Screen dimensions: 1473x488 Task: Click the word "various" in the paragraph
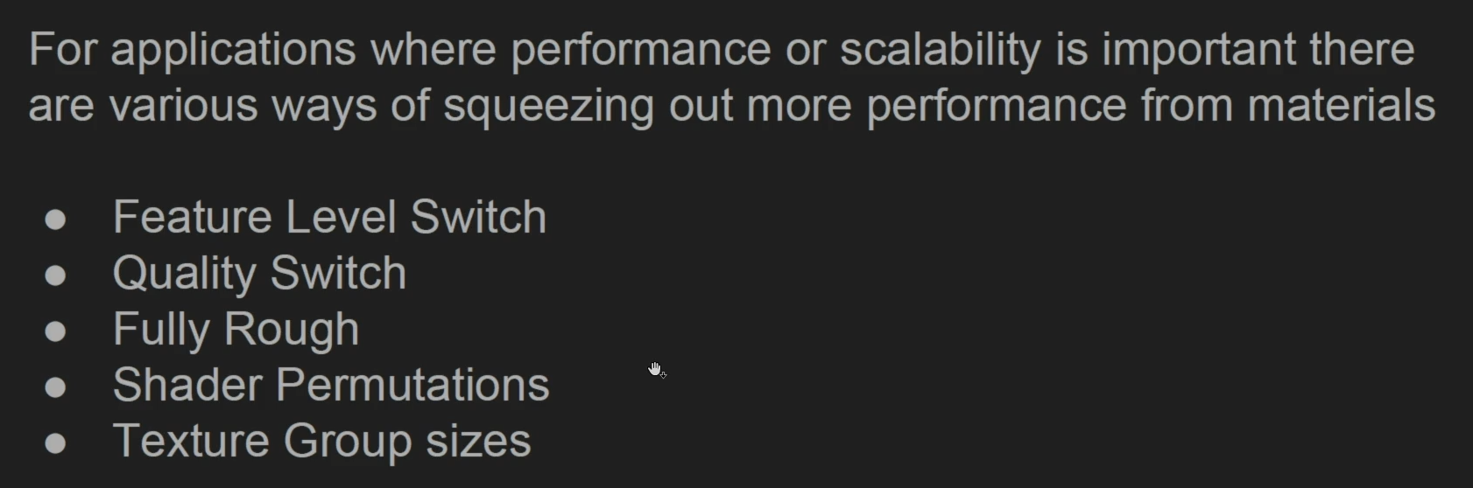point(183,105)
